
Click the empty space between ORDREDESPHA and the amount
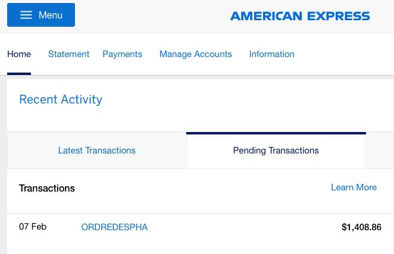244,227
